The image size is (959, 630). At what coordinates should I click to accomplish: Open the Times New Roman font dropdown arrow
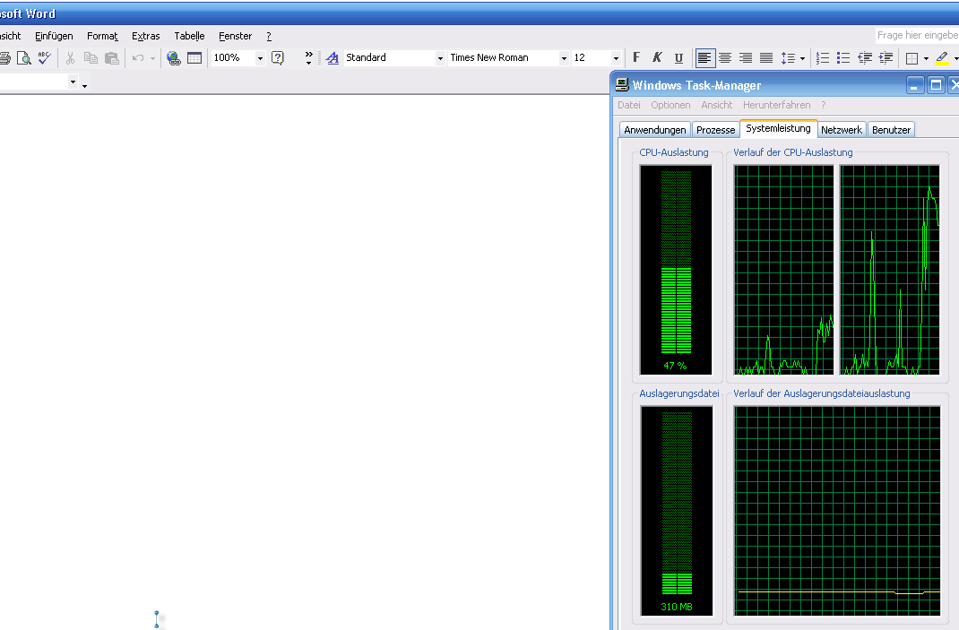[564, 58]
